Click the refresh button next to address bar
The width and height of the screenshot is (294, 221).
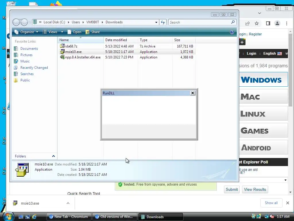(163, 22)
